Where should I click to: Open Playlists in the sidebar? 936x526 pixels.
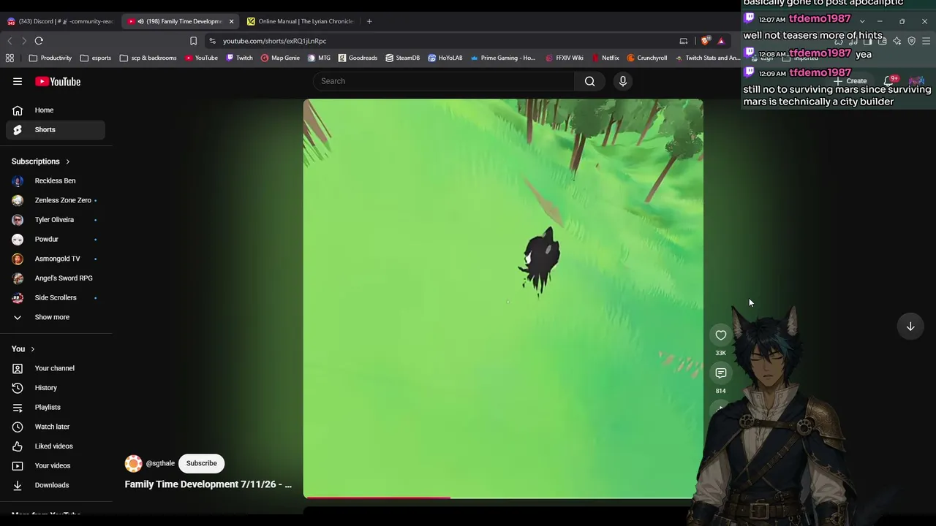coord(56,407)
